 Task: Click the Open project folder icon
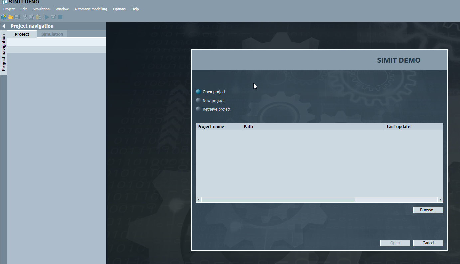pyautogui.click(x=10, y=17)
